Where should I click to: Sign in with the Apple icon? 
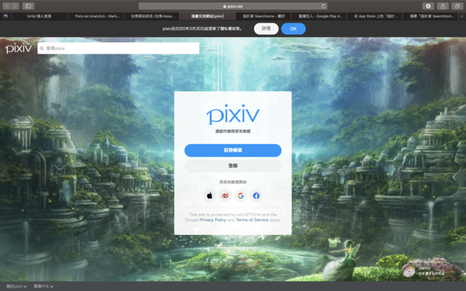click(x=210, y=196)
